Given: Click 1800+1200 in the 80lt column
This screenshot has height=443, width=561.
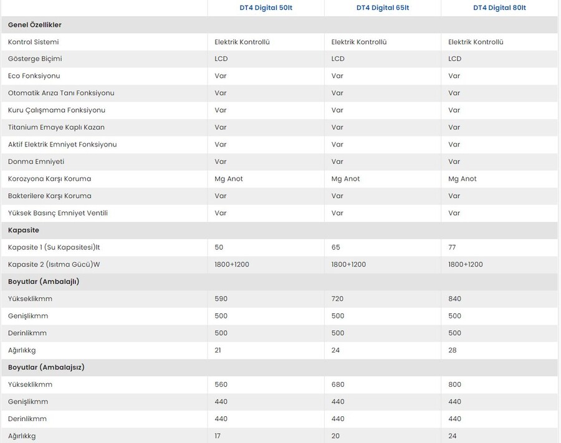Looking at the screenshot, I should [x=466, y=265].
